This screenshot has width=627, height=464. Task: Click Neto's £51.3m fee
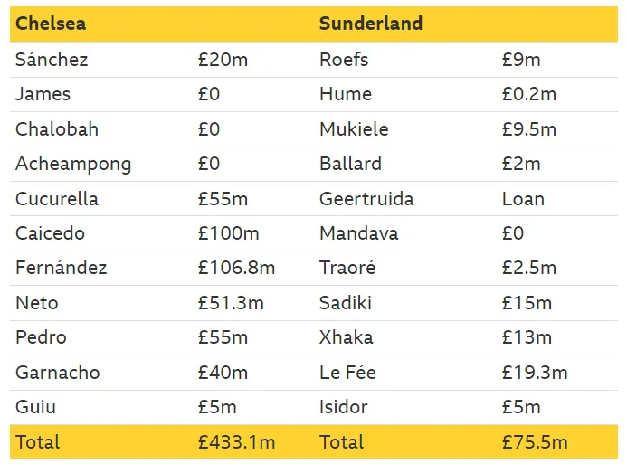(231, 303)
